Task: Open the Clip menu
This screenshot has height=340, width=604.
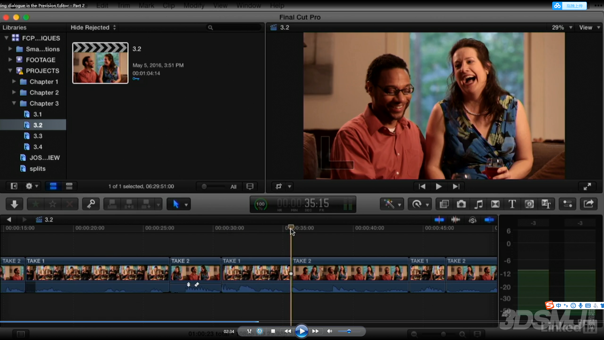Action: pos(169,6)
